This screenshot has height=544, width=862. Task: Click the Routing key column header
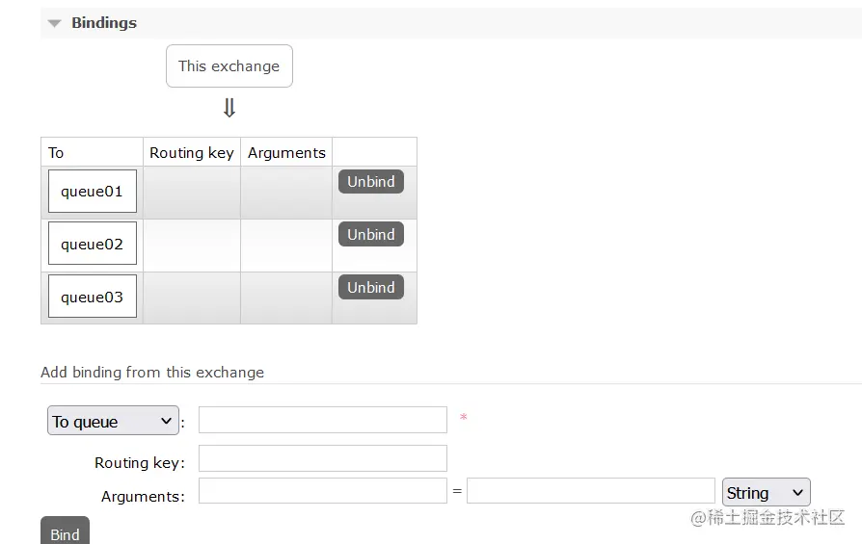coord(192,152)
